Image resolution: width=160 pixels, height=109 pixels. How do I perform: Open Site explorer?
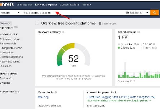pos(25,5)
